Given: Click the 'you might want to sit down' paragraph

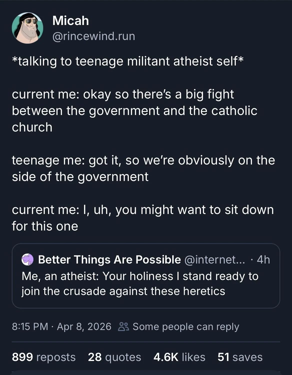Looking at the screenshot, I should 143,218.
